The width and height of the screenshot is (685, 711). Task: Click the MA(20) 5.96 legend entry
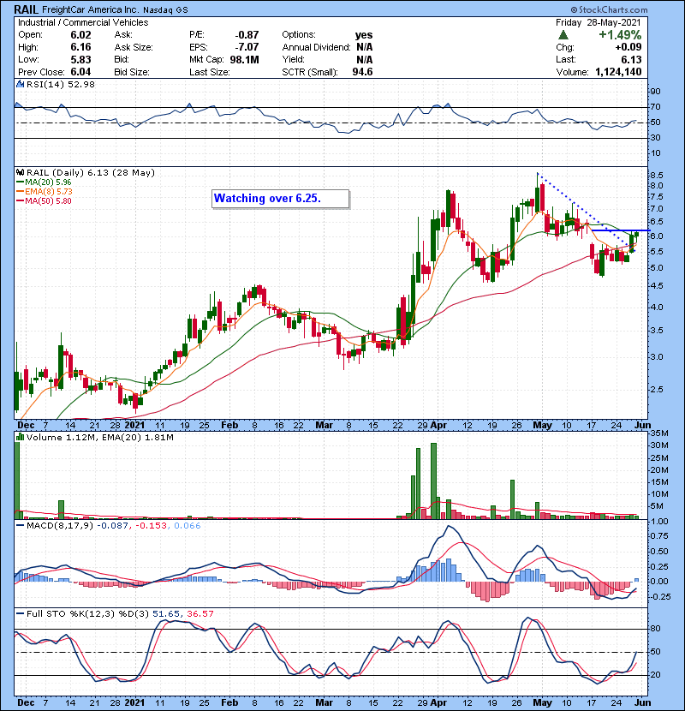tap(44, 182)
